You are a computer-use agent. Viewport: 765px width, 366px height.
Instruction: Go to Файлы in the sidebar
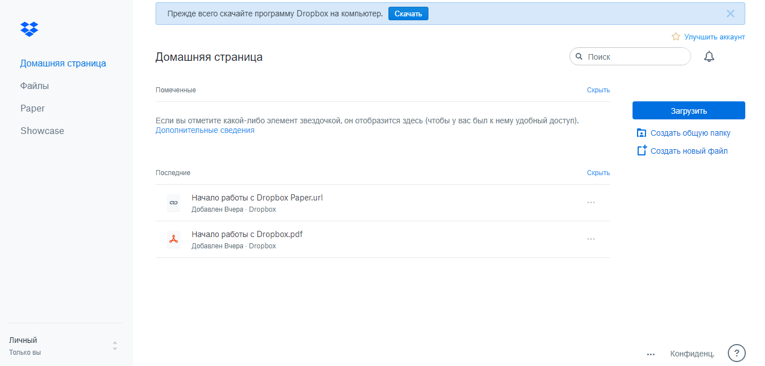(x=34, y=86)
